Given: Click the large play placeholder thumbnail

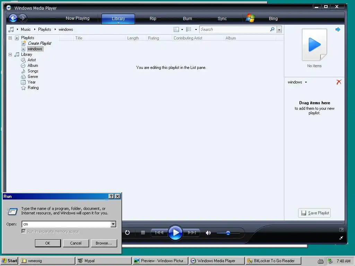Looking at the screenshot, I should [314, 45].
